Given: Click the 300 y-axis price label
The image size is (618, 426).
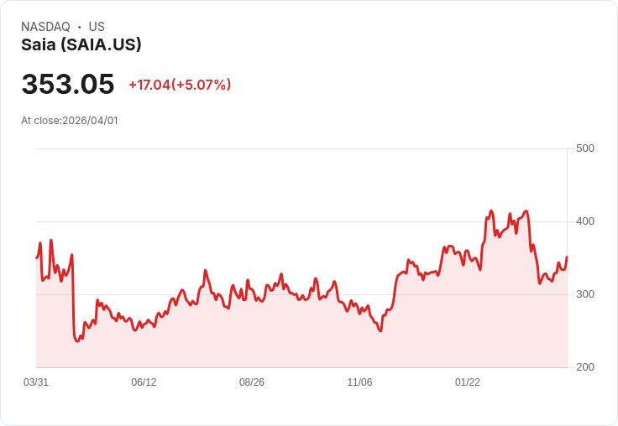Looking at the screenshot, I should pyautogui.click(x=585, y=294).
